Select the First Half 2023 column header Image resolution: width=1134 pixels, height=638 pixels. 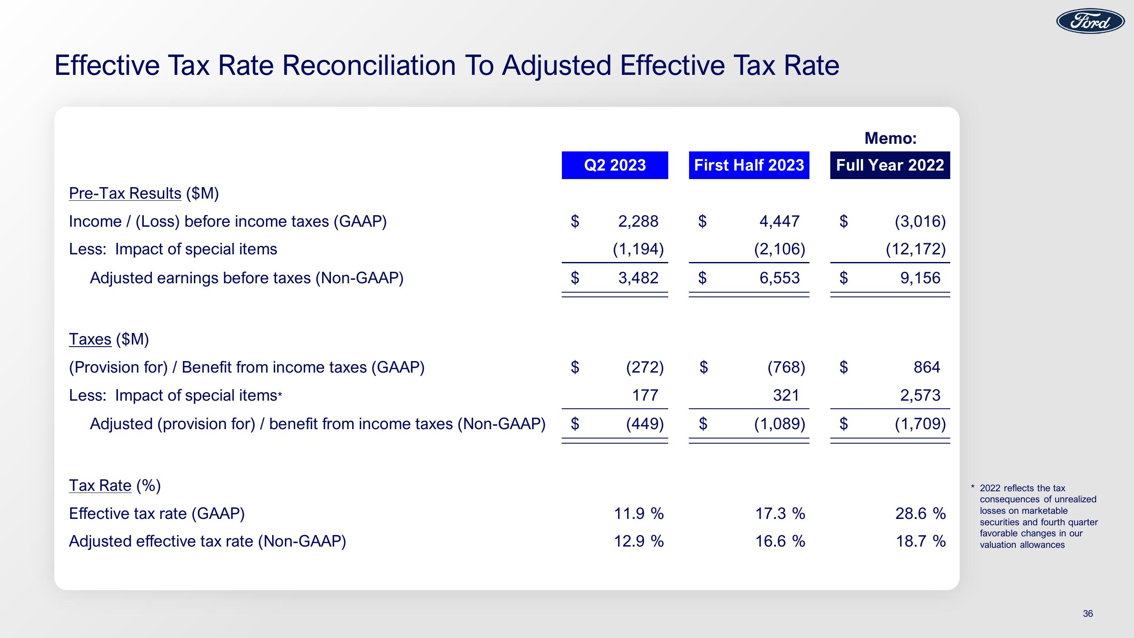[x=749, y=165]
